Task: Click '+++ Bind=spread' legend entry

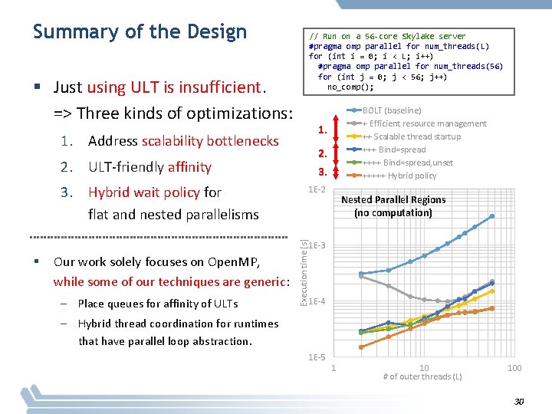Action: click(x=386, y=149)
